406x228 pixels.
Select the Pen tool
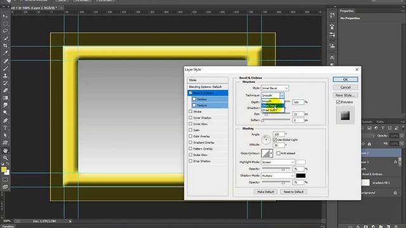pyautogui.click(x=5, y=120)
